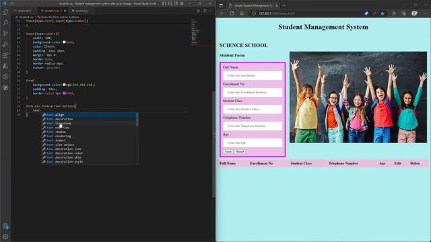Image resolution: width=431 pixels, height=242 pixels.
Task: Click the Run play icon in editor toolbar
Action: point(198,11)
